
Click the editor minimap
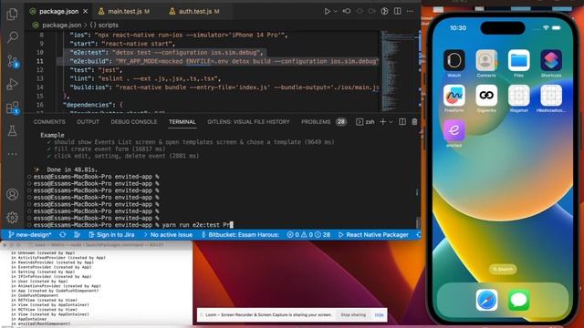(x=399, y=71)
